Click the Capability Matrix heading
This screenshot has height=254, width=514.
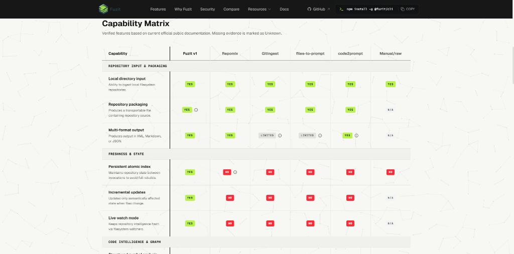136,24
